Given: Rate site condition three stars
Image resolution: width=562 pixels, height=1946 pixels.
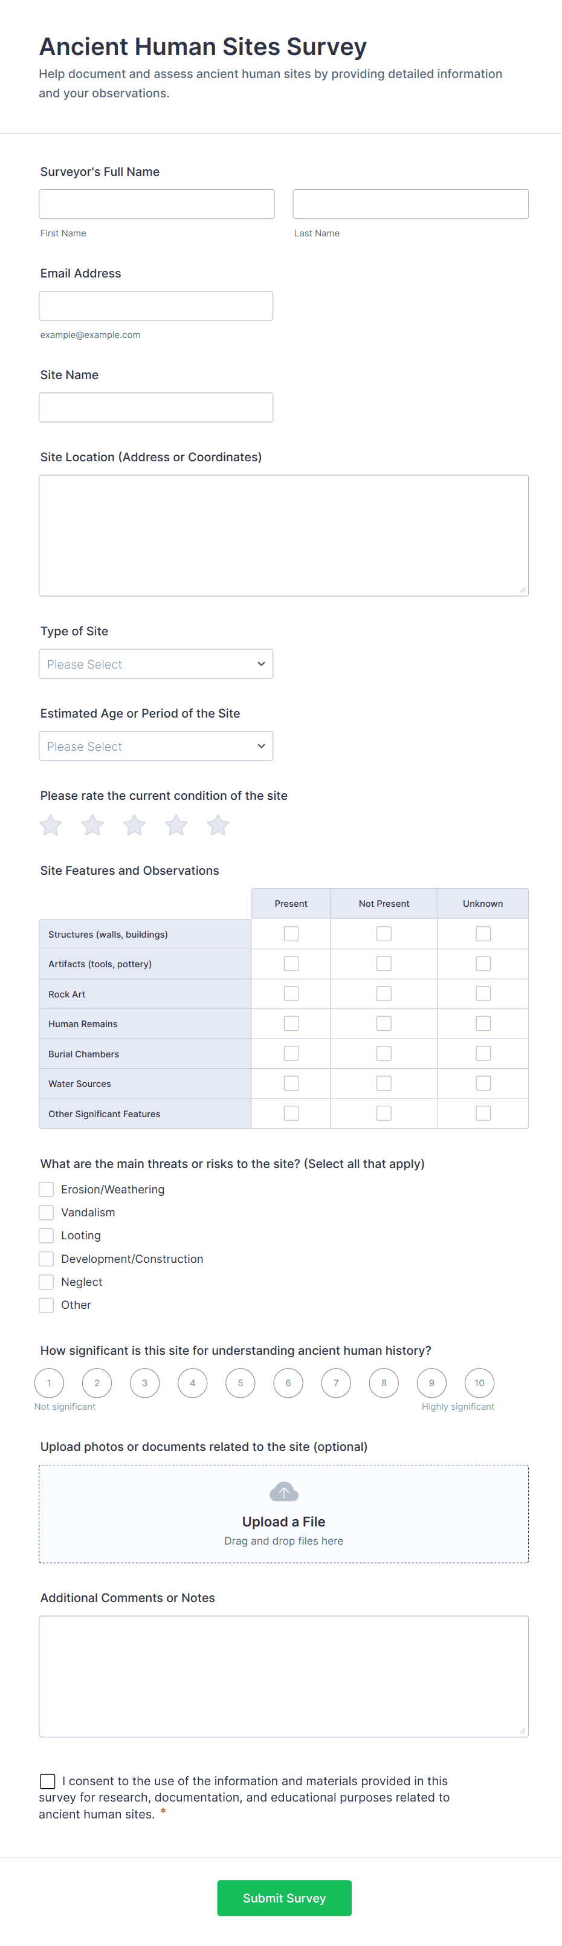Looking at the screenshot, I should [134, 825].
